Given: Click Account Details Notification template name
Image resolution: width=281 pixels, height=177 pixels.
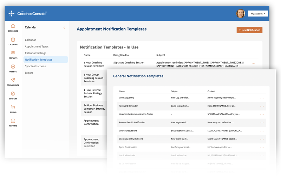Looking at the screenshot, I should tap(132, 122).
